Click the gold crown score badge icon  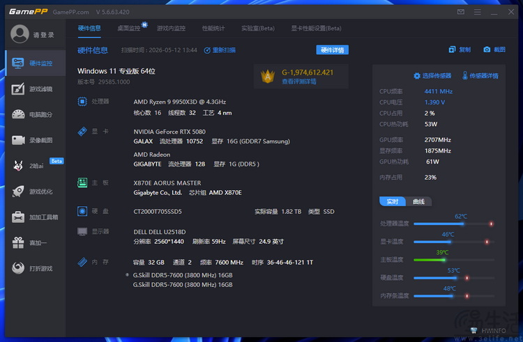[x=268, y=76]
